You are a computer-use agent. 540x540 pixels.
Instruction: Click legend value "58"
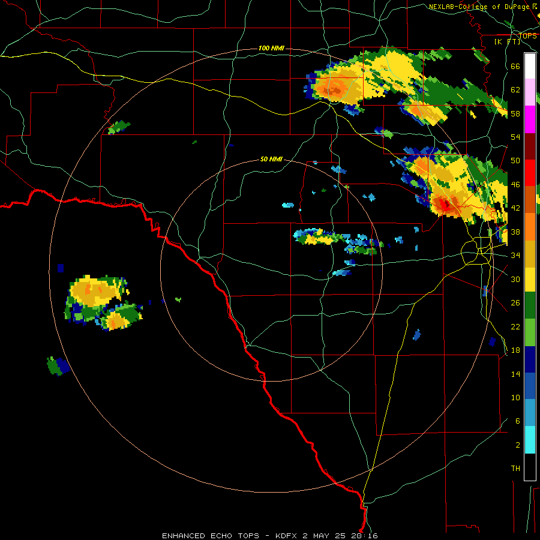point(515,113)
